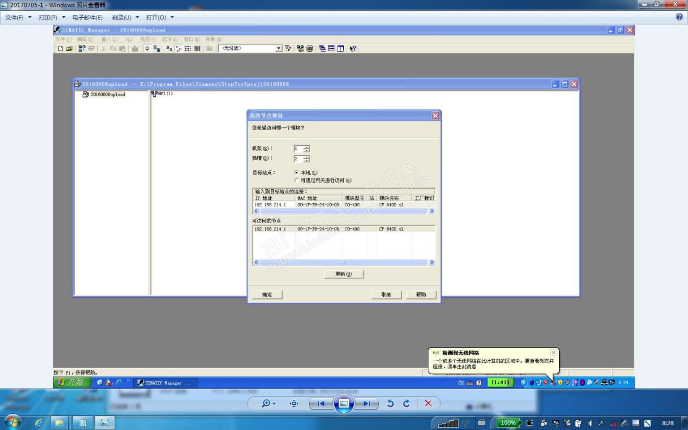Click the 取消 cancel button

[x=386, y=295]
